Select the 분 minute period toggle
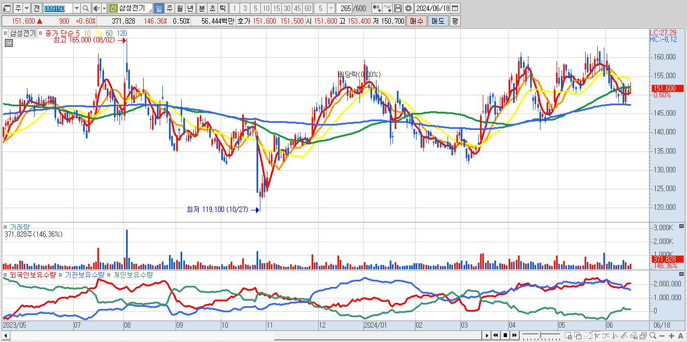 (202, 8)
